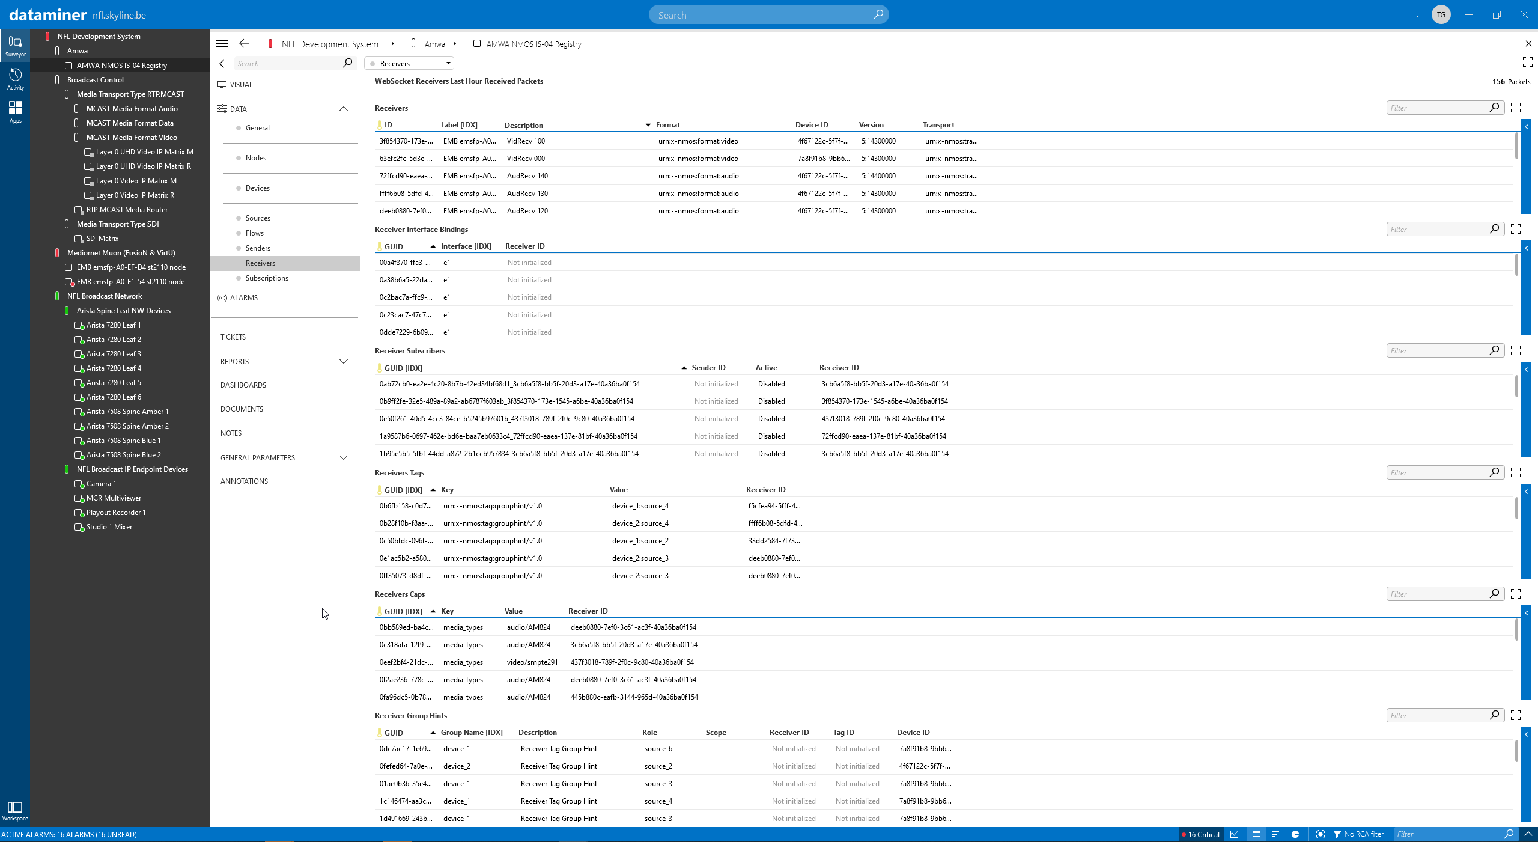
Task: Close the AMWA NMOS IS-04 Registry card
Action: coord(1528,43)
